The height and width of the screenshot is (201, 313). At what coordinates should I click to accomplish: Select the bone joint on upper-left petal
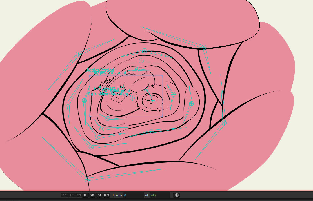click(x=78, y=54)
